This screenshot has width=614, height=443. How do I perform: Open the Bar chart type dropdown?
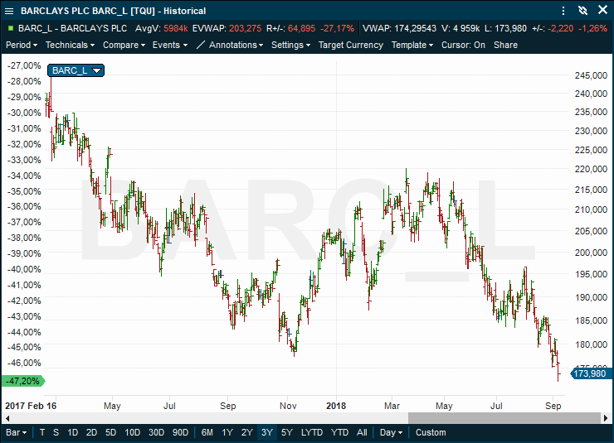click(x=17, y=432)
